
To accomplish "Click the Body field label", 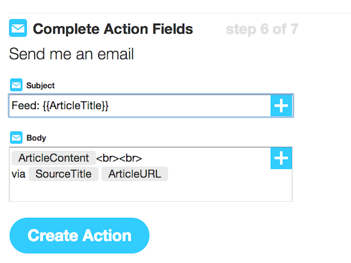I will (x=36, y=138).
